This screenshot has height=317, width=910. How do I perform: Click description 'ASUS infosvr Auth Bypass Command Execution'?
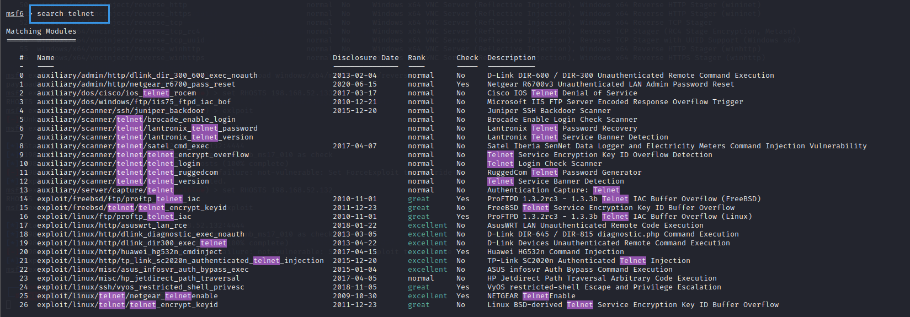[580, 270]
